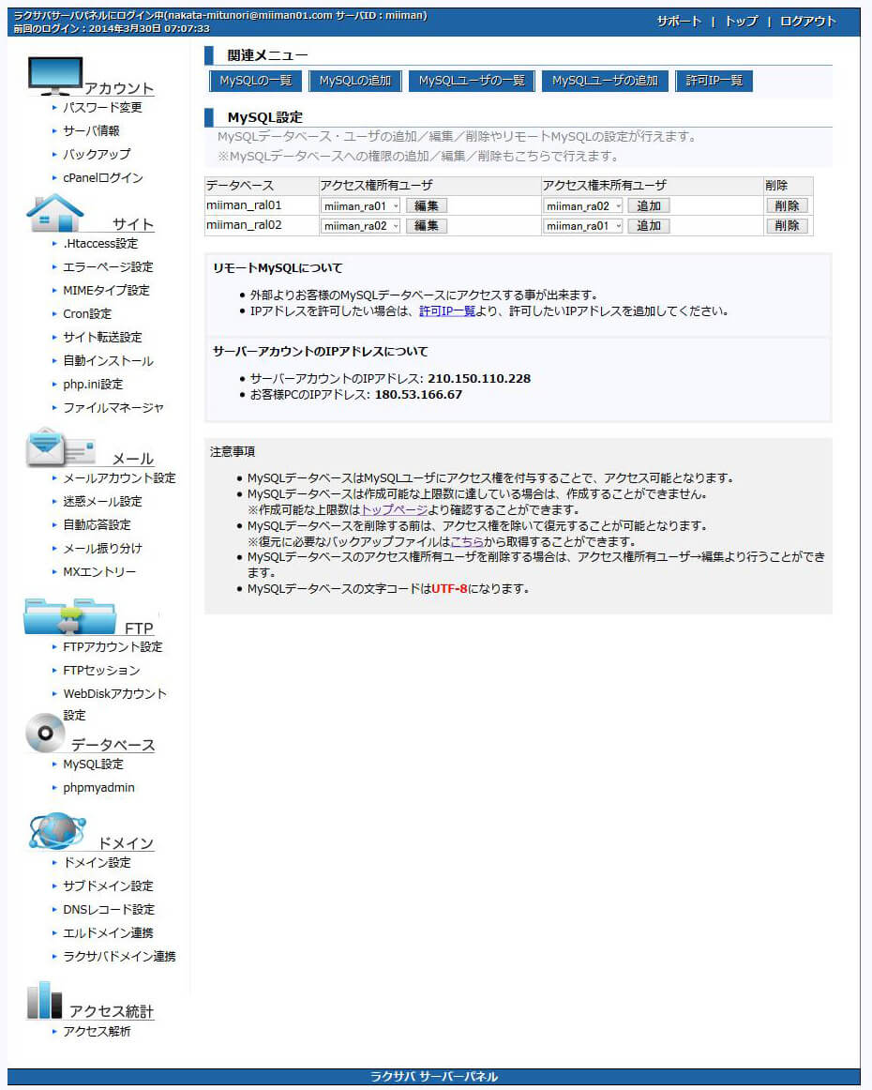Click 削除 button for miiman_ral01
The height and width of the screenshot is (1090, 872).
[788, 205]
